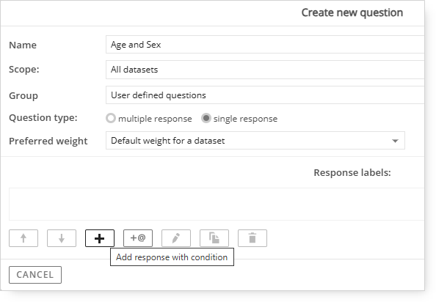Expand the Preferred weight dropdown arrow
Screen dimensions: 436x302
[x=395, y=141]
